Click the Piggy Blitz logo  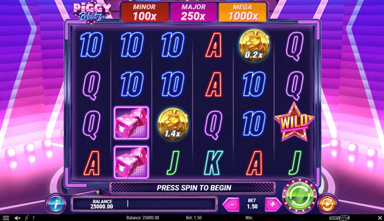92,13
